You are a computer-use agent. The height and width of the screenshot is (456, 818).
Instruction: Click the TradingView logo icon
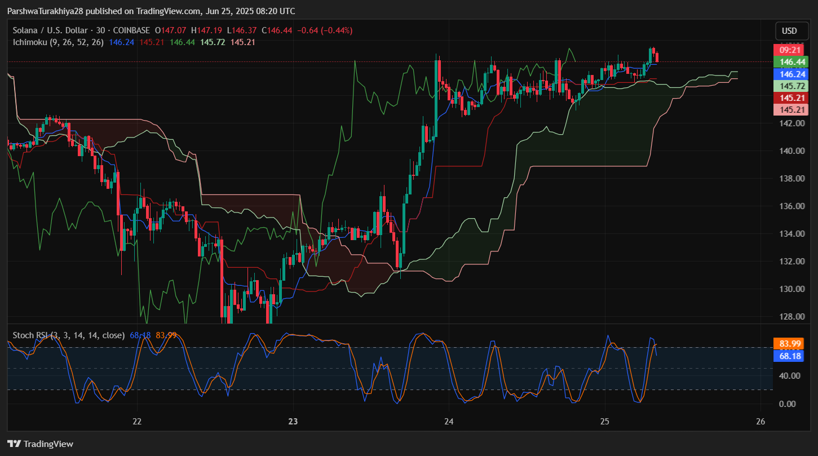point(14,444)
